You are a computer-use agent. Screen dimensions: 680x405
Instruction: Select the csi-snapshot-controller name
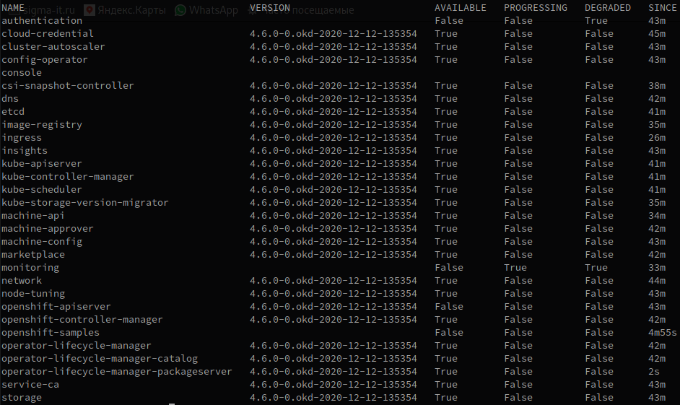coord(68,86)
